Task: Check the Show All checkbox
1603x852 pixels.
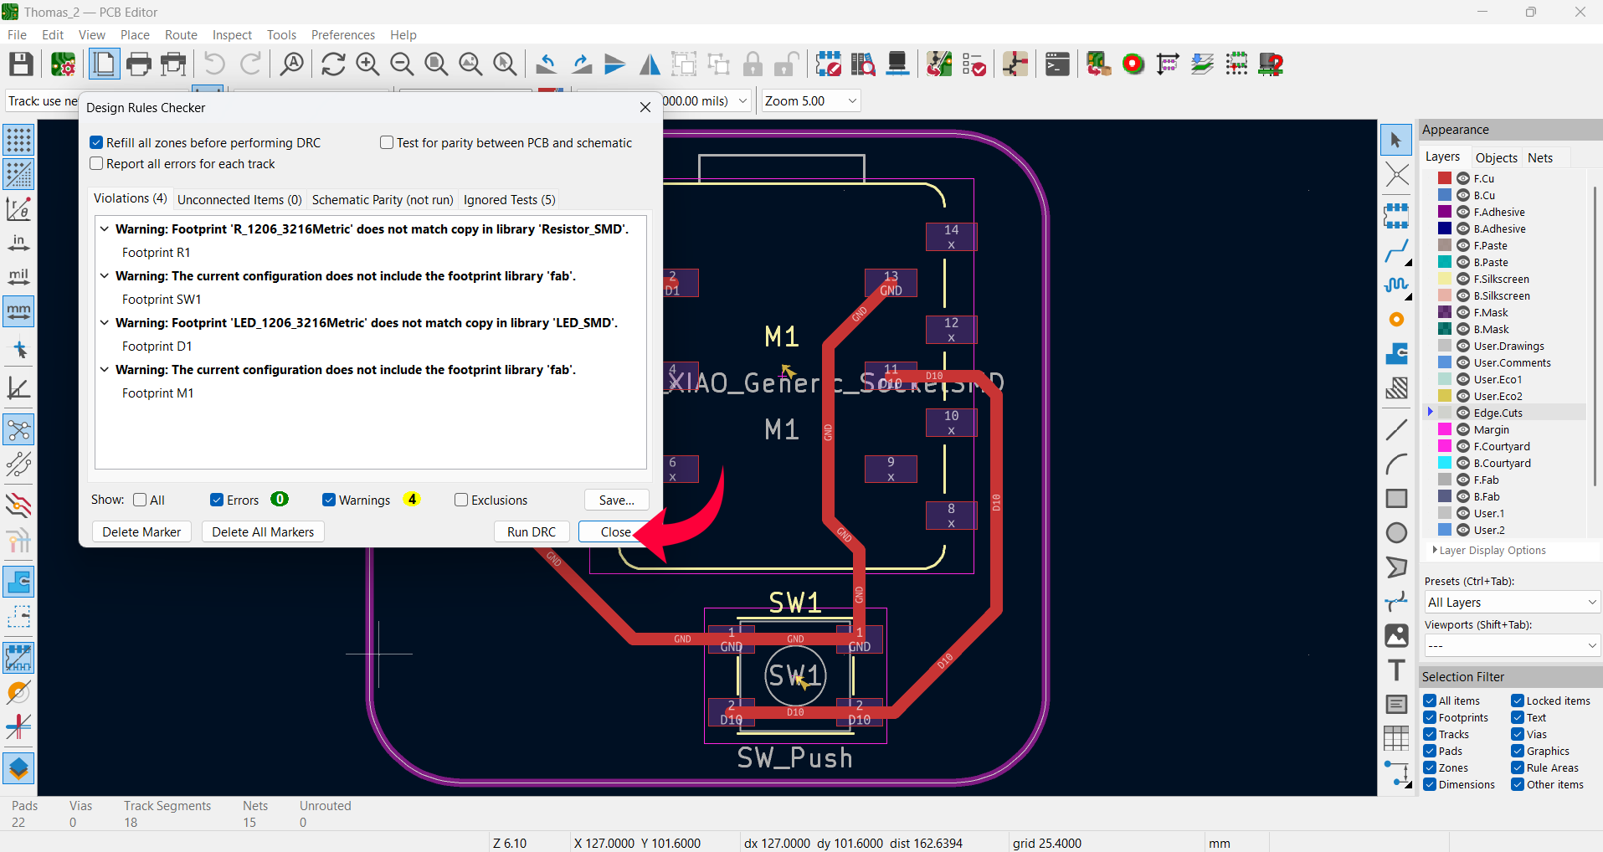Action: tap(140, 500)
